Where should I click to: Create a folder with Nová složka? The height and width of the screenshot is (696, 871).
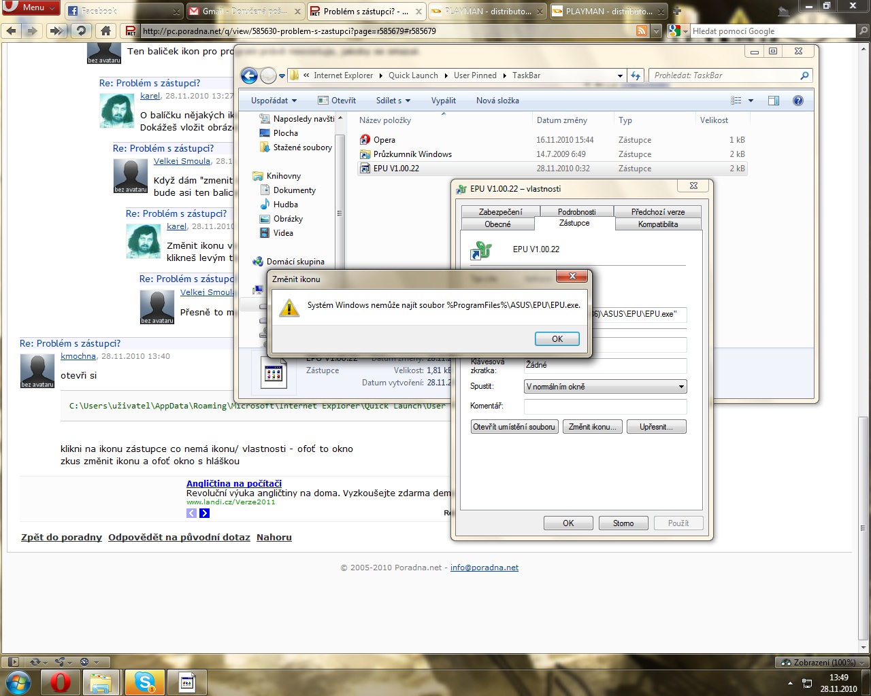pyautogui.click(x=497, y=101)
